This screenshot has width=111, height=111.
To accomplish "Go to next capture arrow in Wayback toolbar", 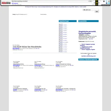I will pyautogui.click(x=99, y=3).
